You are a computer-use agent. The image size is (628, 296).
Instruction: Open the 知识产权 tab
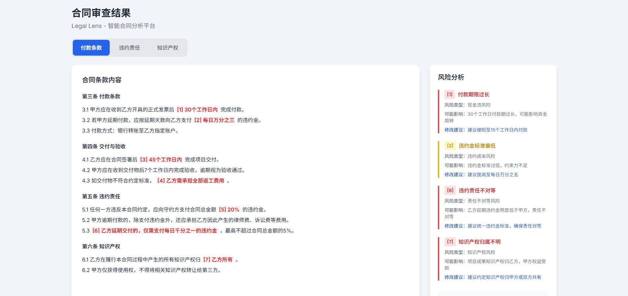click(x=168, y=47)
